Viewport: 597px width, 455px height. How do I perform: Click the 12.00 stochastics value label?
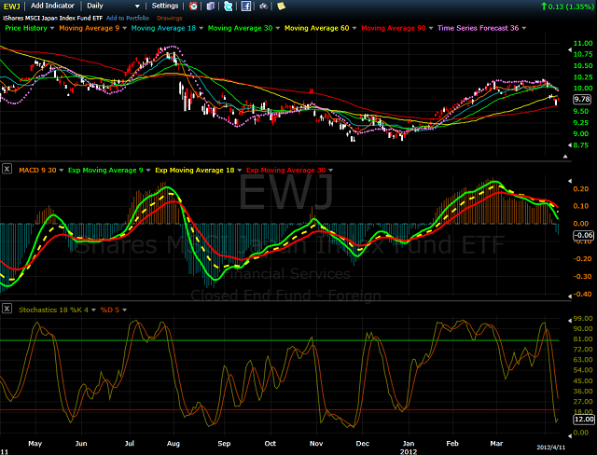tap(584, 420)
